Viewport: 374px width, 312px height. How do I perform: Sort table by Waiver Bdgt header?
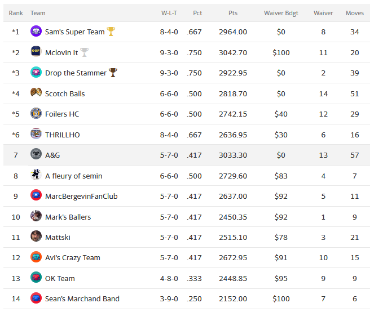pos(281,13)
